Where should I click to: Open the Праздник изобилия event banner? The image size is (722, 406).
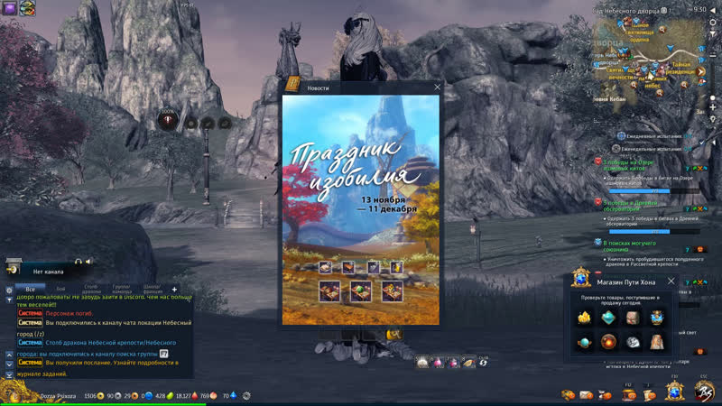[x=360, y=209]
